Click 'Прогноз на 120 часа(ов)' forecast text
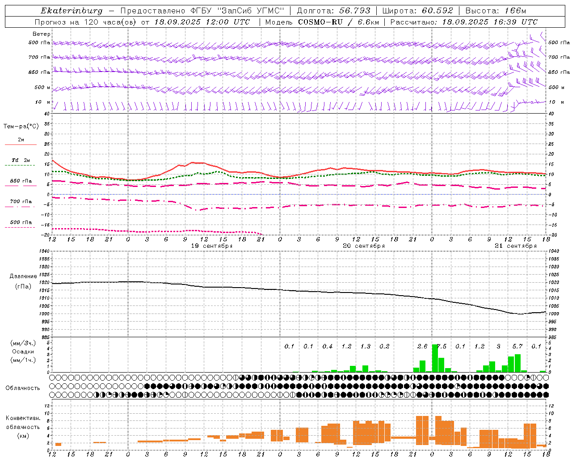 click(x=86, y=22)
